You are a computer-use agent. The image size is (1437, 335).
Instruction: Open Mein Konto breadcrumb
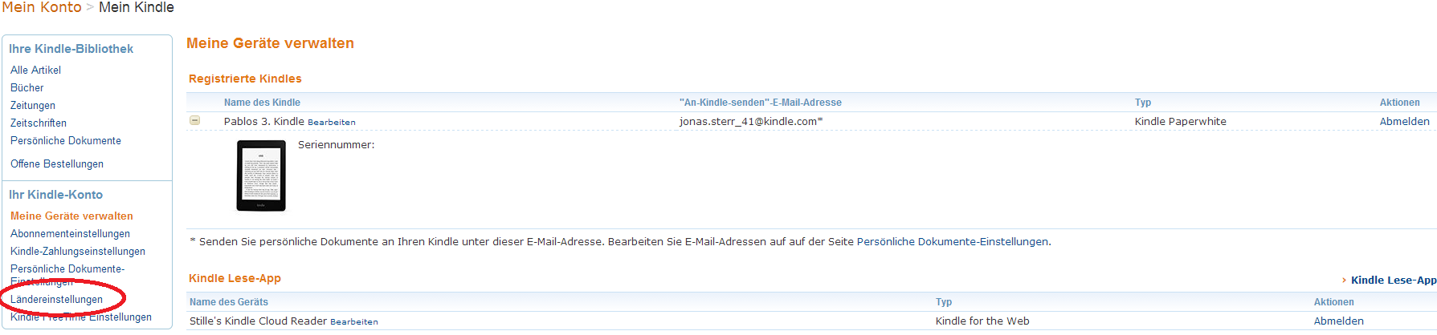tap(42, 7)
